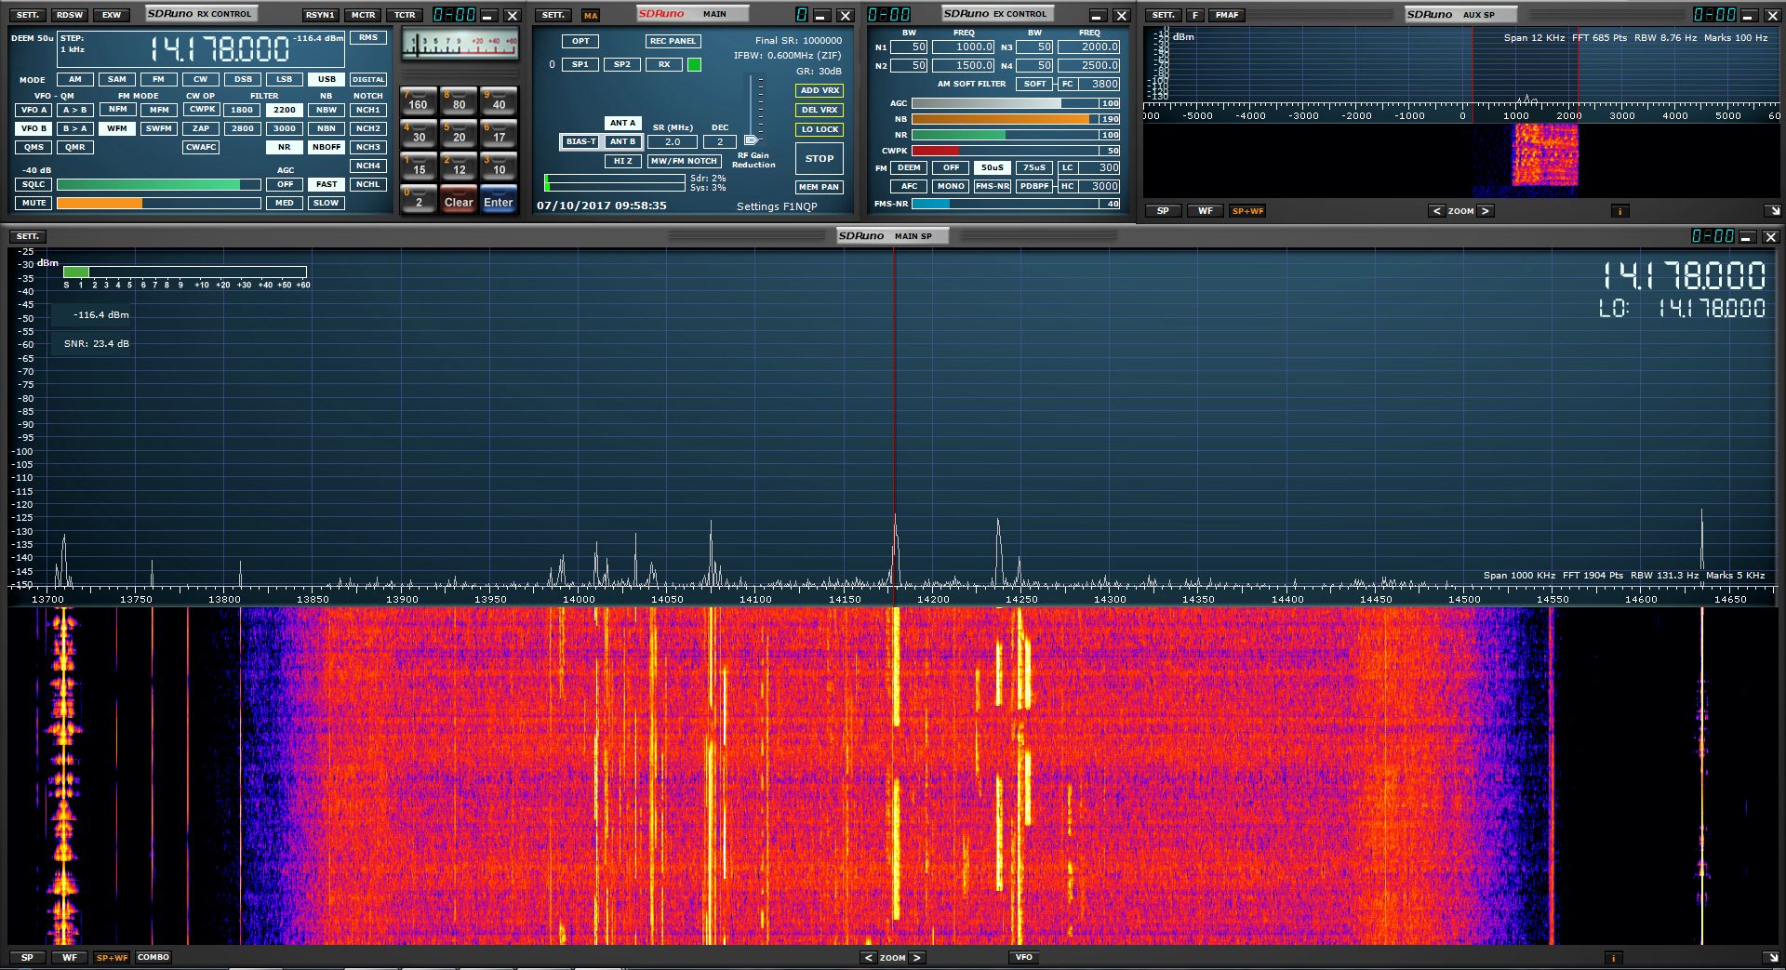This screenshot has width=1786, height=970.
Task: Click AM SOFT filter button
Action: pos(1034,84)
